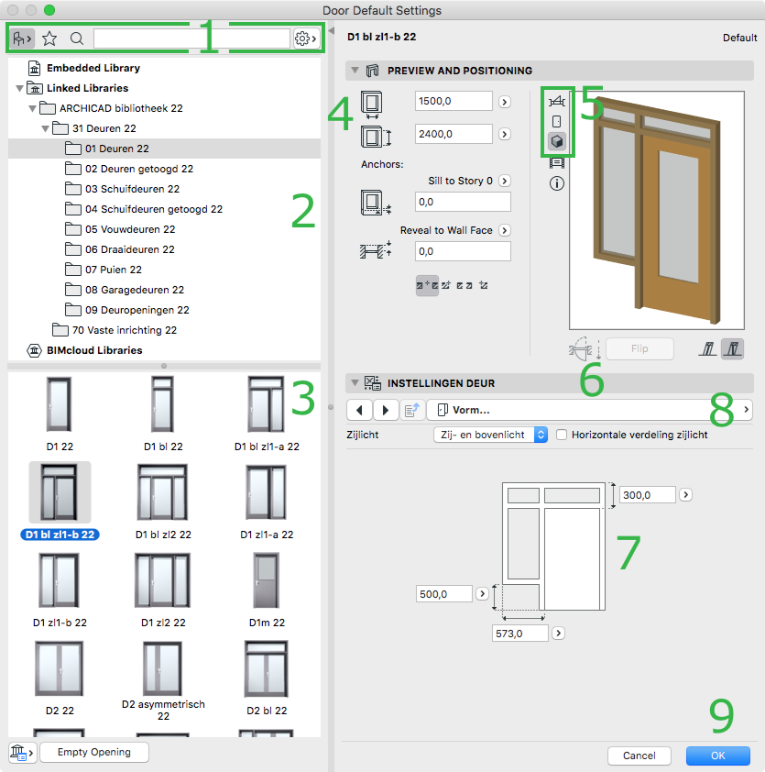
Task: Click the door width value field
Action: [454, 101]
